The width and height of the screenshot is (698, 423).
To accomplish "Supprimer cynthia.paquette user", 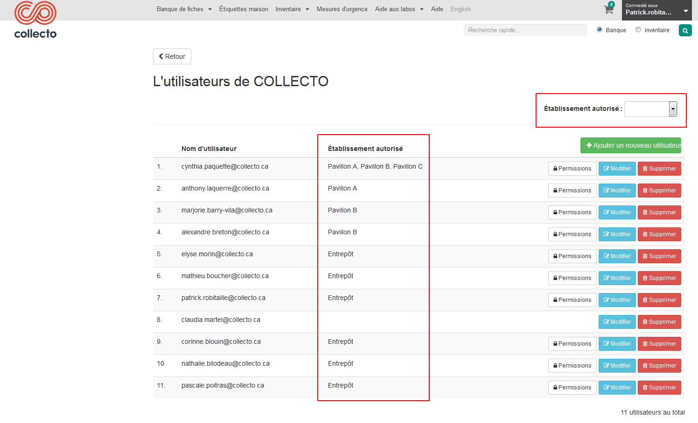I will pos(659,169).
